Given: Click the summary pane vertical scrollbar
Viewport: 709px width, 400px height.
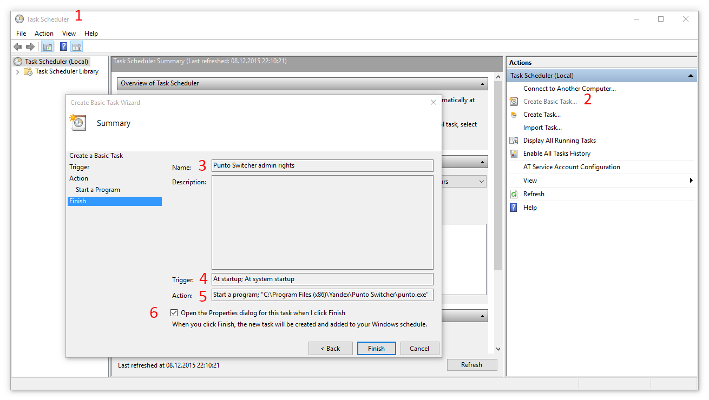Looking at the screenshot, I should (x=498, y=175).
